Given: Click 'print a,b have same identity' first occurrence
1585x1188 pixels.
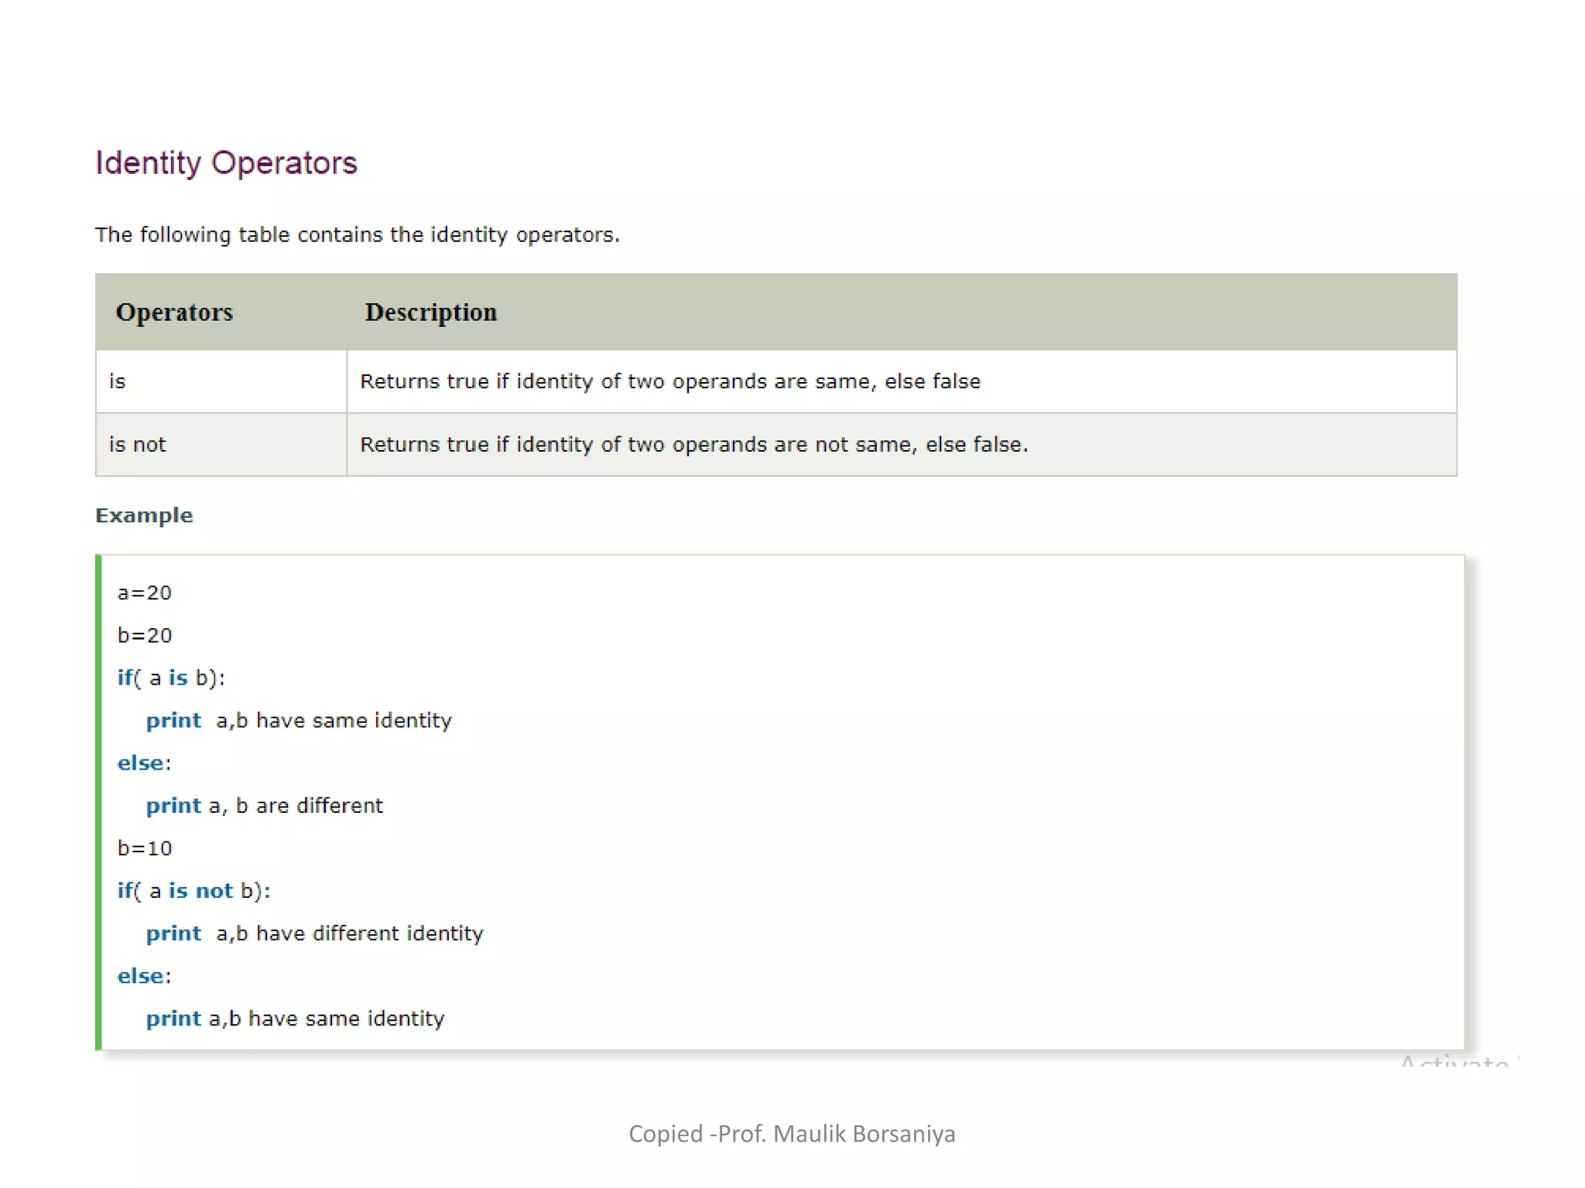Looking at the screenshot, I should tap(299, 721).
